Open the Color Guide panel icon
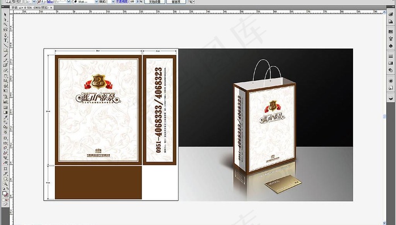 tap(391, 21)
